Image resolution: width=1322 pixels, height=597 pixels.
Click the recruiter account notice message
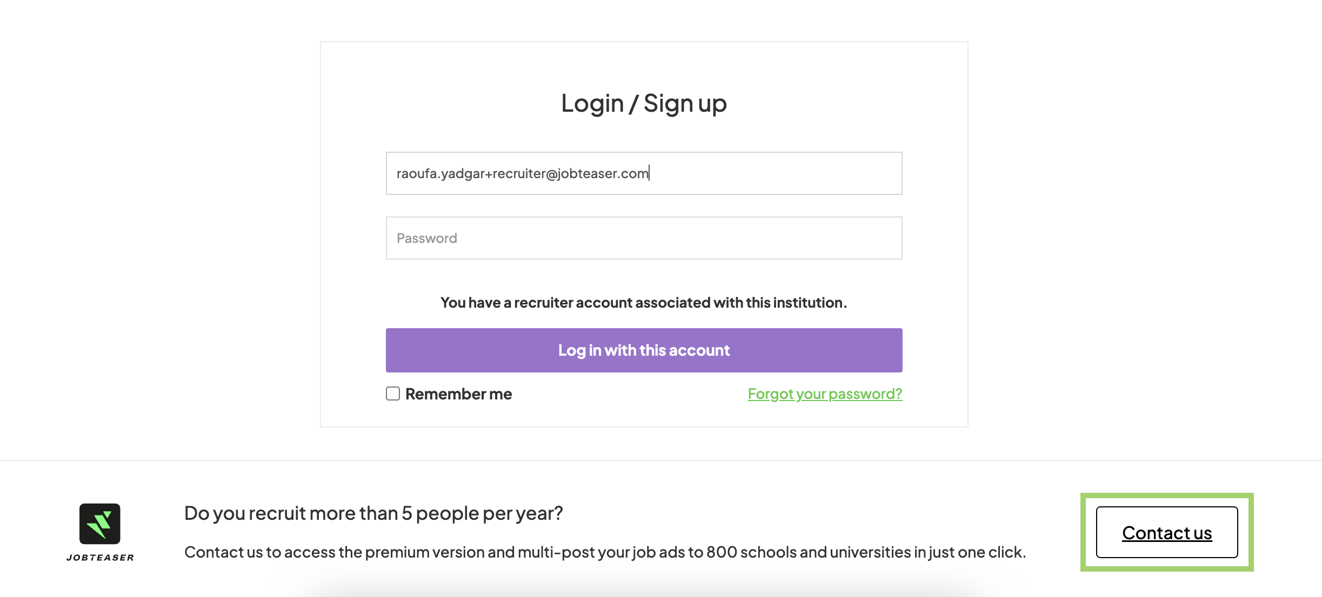coord(644,303)
